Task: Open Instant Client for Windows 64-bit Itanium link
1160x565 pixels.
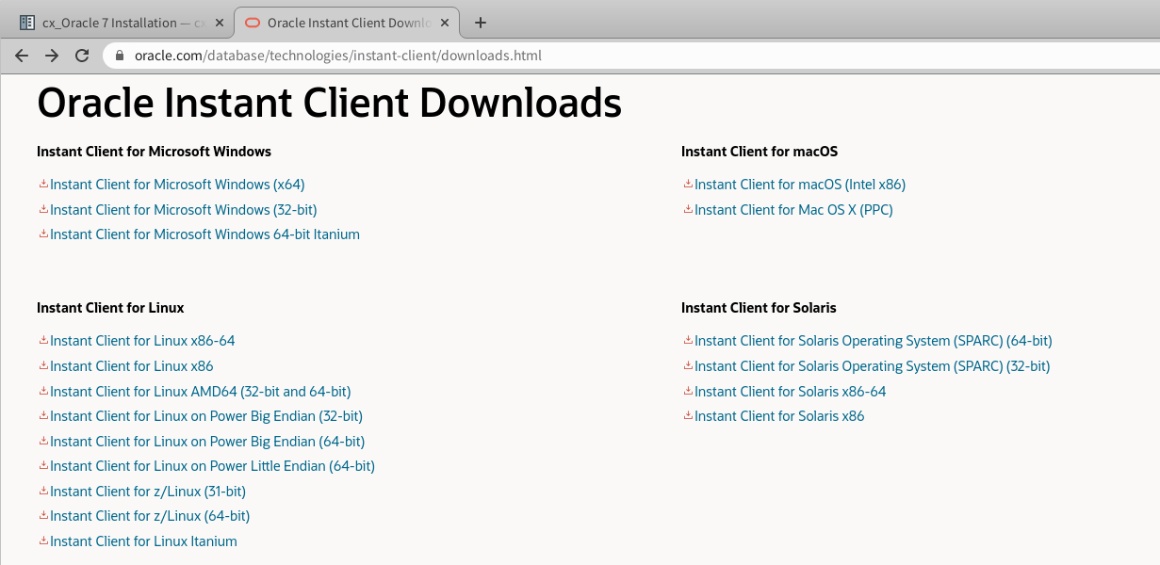Action: pos(204,234)
